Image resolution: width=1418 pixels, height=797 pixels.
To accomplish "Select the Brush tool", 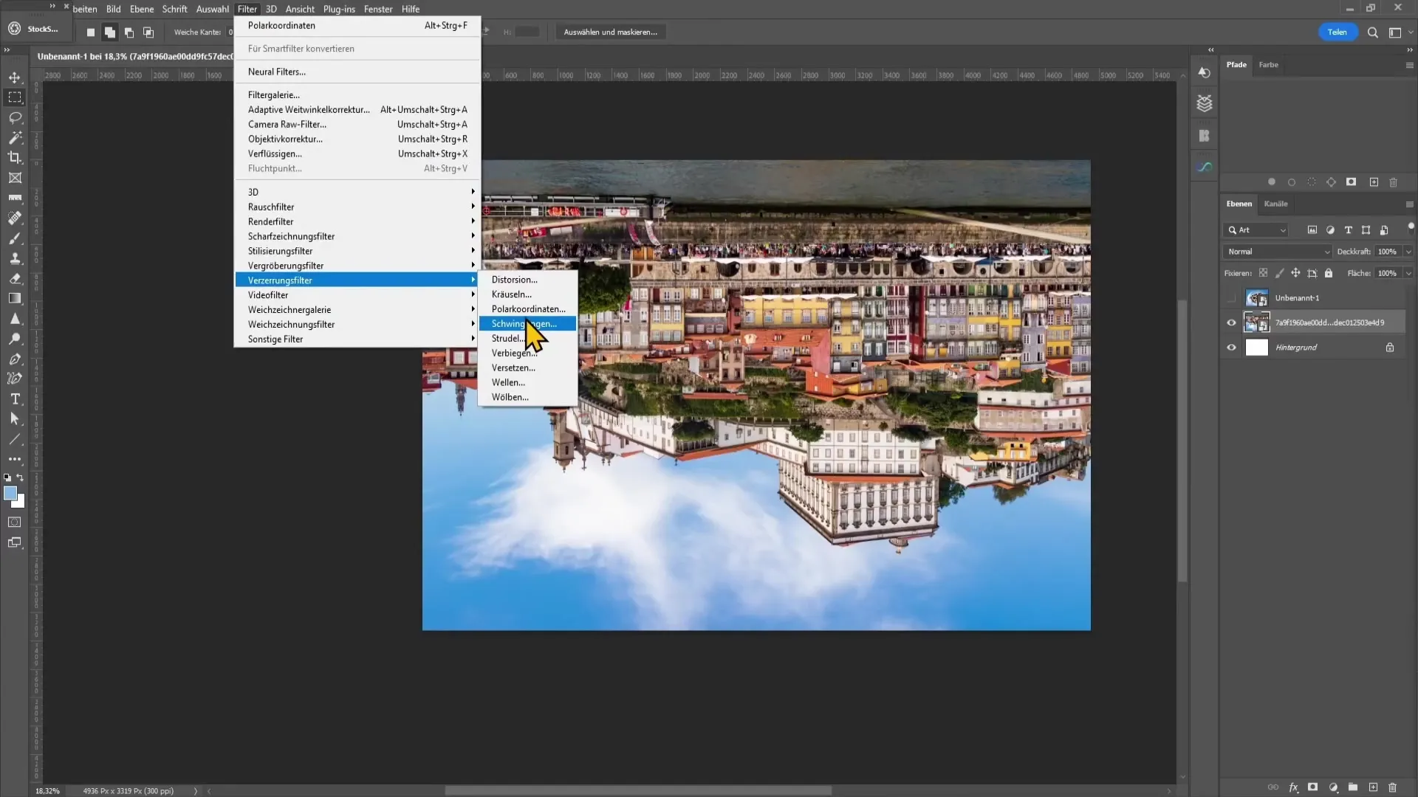I will (x=15, y=238).
